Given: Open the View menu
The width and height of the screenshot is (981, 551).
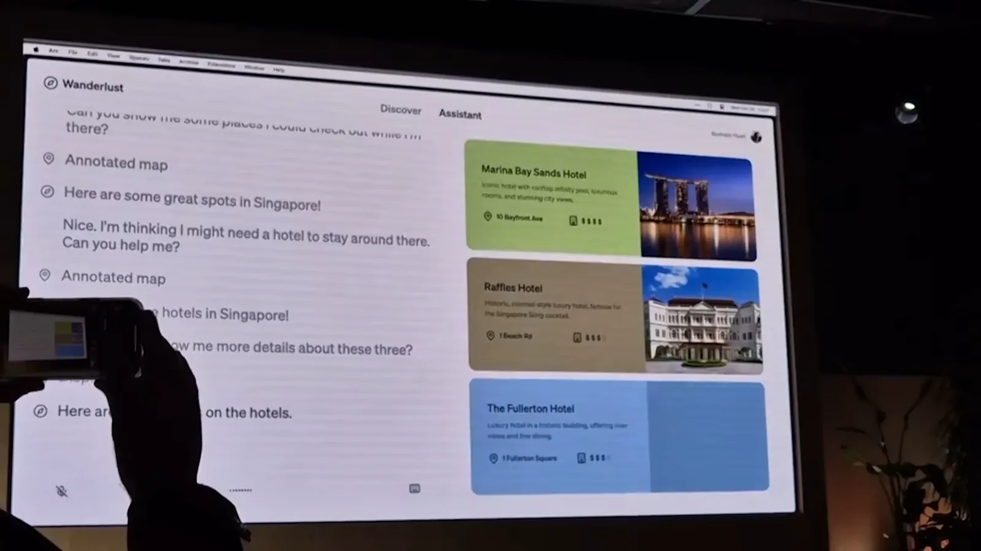Looking at the screenshot, I should pos(113,56).
